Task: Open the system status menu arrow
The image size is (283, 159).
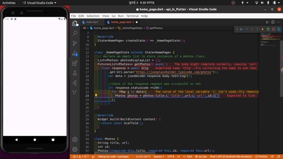Action: coord(279,3)
